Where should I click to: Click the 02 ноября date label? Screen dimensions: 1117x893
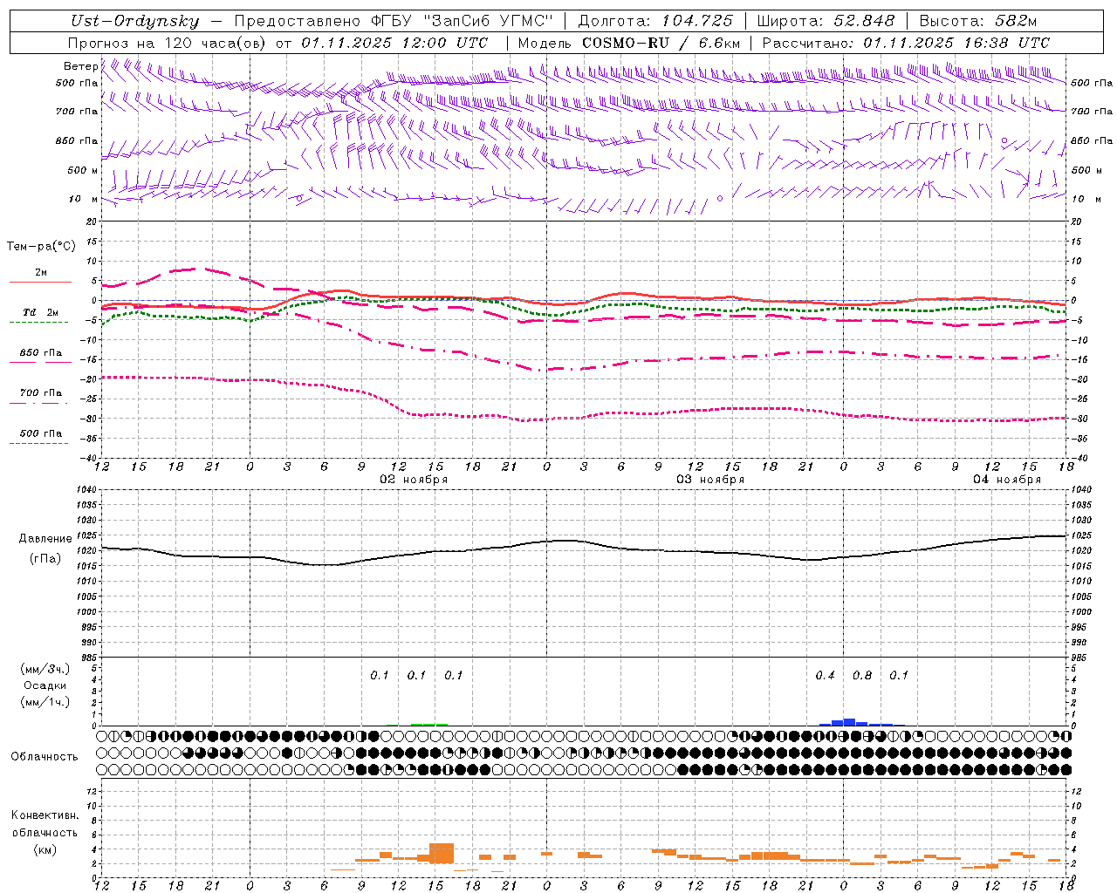coord(414,480)
